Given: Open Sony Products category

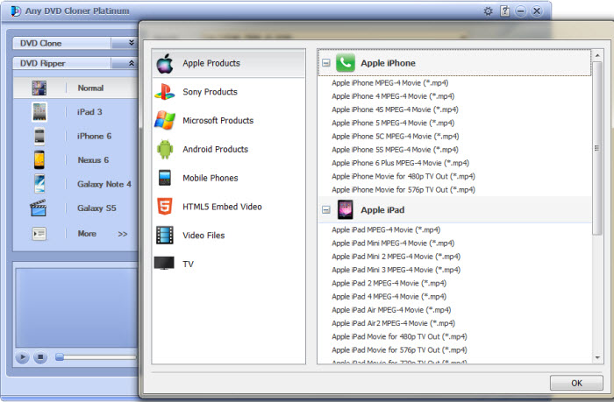Looking at the screenshot, I should tap(228, 92).
